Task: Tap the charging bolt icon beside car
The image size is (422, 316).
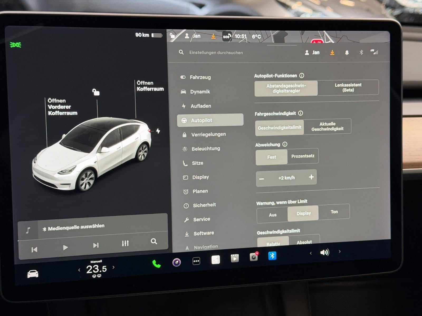Action: click(x=158, y=131)
